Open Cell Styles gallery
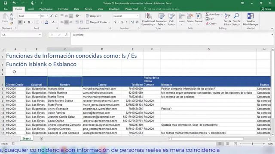Viewport: 275px width, 154px height. point(171,19)
